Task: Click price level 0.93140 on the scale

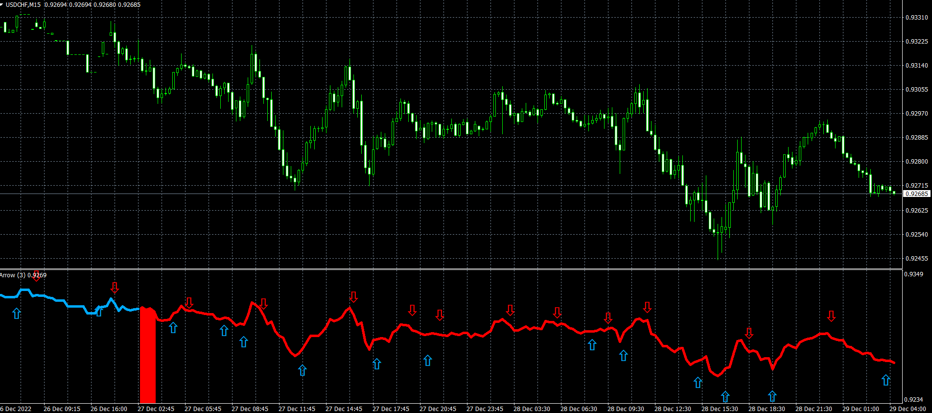Action: coord(916,66)
